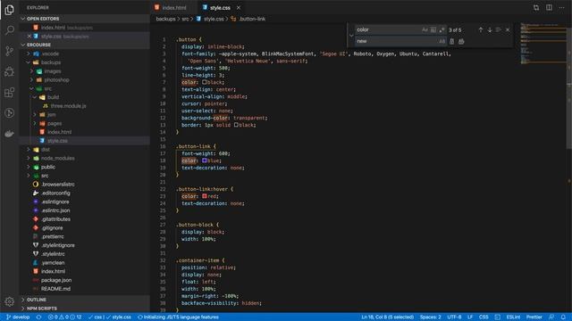Open the blue color swatch on line 18

click(205, 160)
